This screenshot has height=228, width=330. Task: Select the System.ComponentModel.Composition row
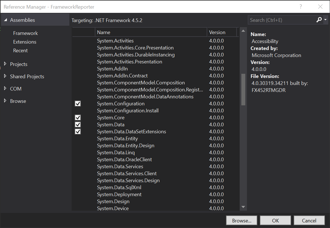pos(155,83)
